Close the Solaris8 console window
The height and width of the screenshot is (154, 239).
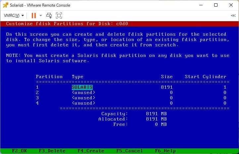point(231,5)
